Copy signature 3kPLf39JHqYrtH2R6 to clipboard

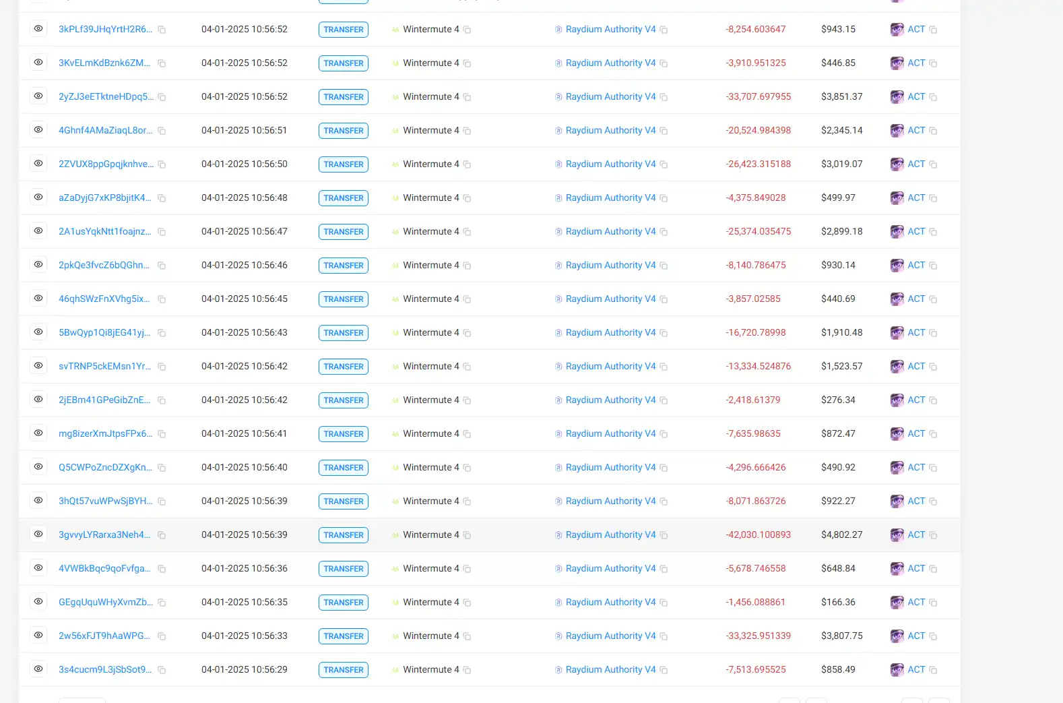162,30
